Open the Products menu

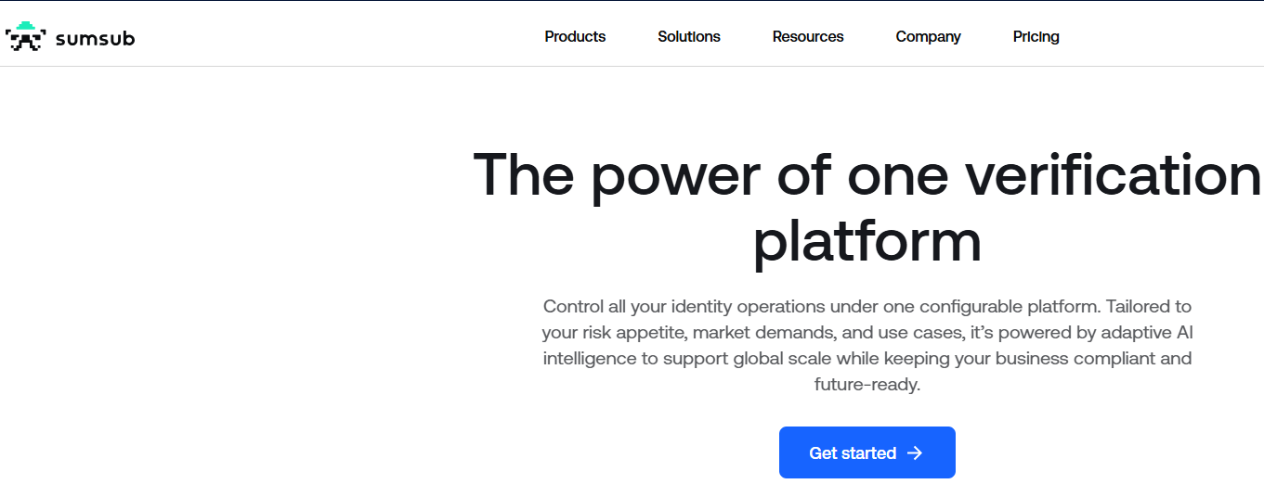[x=575, y=37]
